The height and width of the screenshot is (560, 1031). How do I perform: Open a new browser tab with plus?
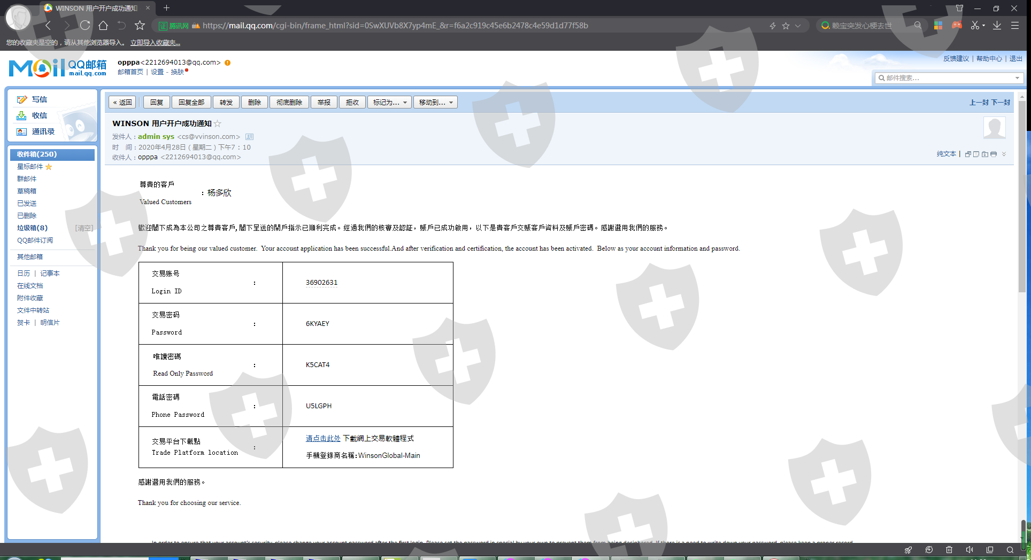(x=166, y=8)
